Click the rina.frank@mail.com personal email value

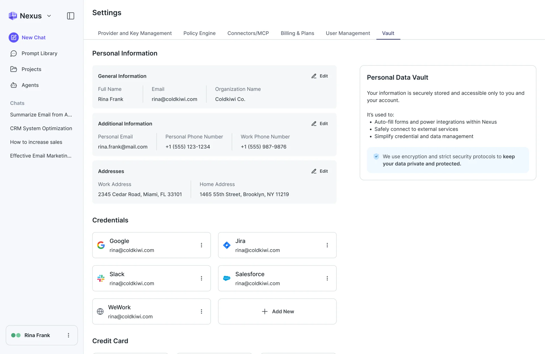[123, 147]
